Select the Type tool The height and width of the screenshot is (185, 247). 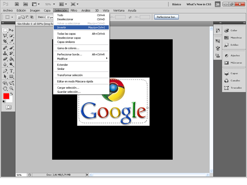click(x=12, y=70)
